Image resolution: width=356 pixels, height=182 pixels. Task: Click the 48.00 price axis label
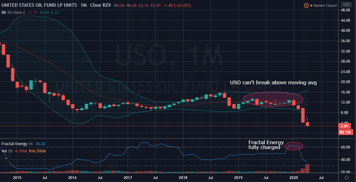coord(345,10)
